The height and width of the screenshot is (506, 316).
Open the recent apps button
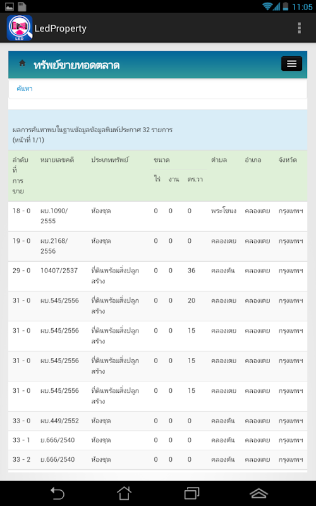(192, 493)
